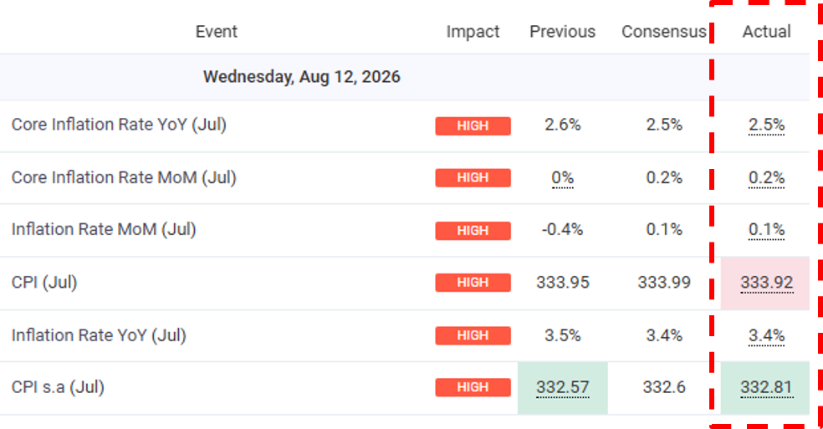Click the HIGH badge for Core Inflation Rate MoM
The width and height of the screenshot is (823, 429).
473,177
